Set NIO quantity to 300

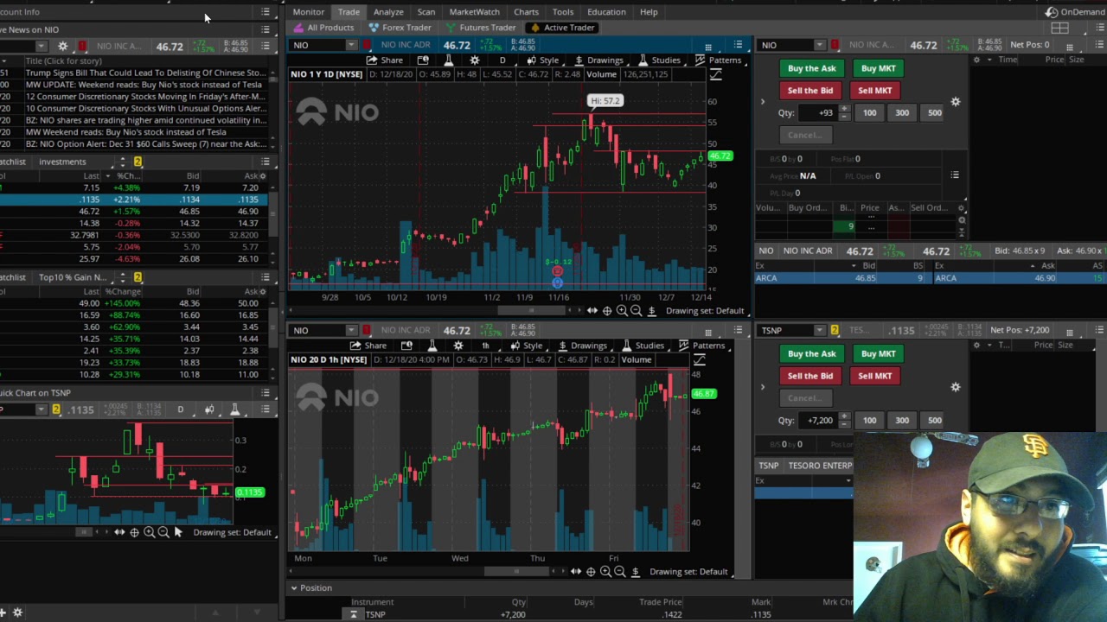[x=902, y=112]
